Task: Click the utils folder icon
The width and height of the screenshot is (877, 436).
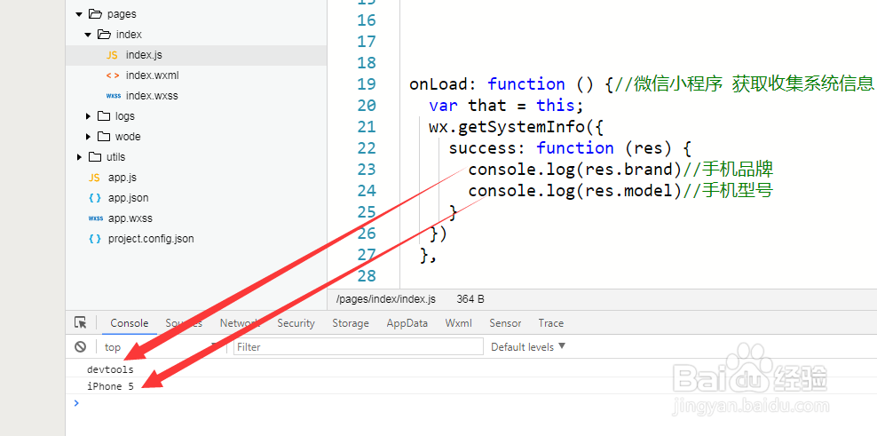Action: (95, 157)
